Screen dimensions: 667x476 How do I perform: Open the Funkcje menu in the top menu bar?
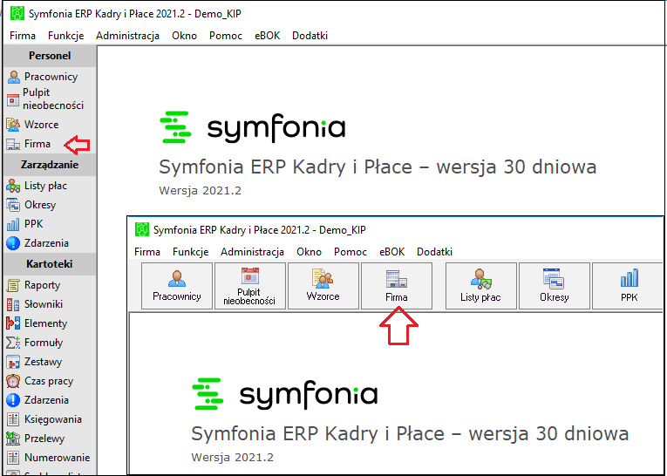[x=66, y=36]
